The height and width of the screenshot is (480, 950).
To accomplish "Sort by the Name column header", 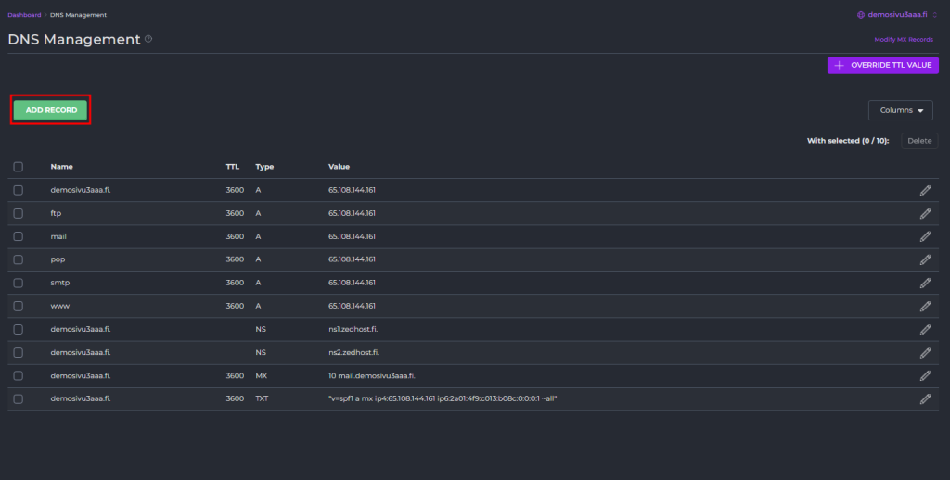I will tap(62, 167).
